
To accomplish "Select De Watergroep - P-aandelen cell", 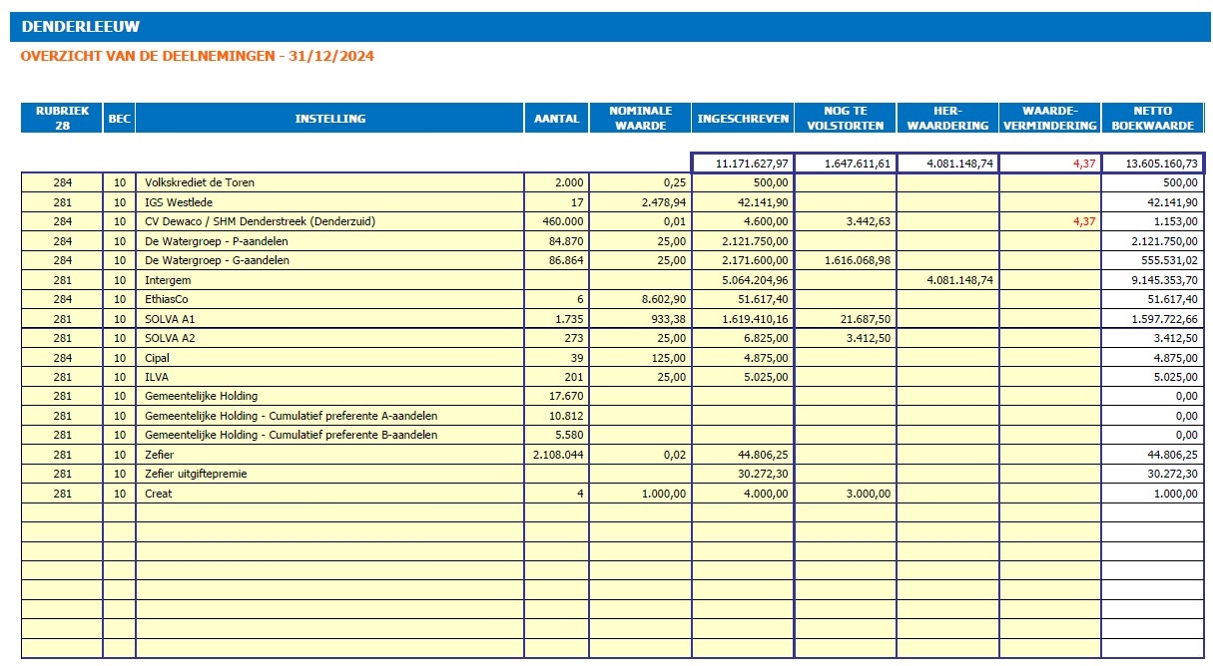I will [x=329, y=241].
